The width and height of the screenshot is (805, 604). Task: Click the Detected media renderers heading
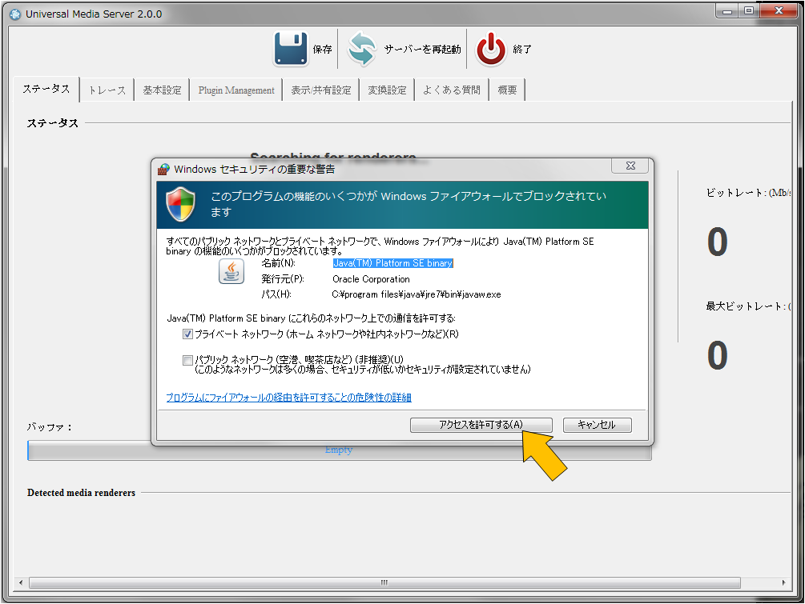(x=81, y=493)
